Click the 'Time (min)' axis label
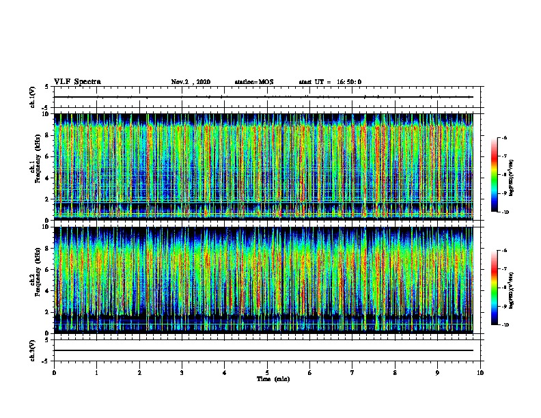Viewport: 541px width, 418px height. (x=273, y=379)
